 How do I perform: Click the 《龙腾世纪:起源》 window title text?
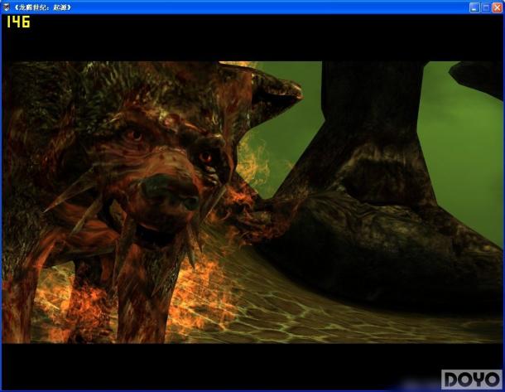(x=42, y=7)
